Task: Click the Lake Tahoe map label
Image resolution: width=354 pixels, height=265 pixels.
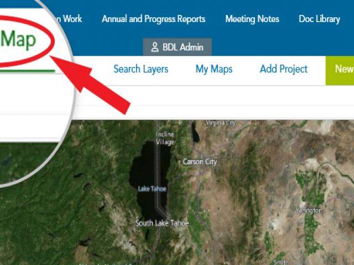Action: point(152,189)
